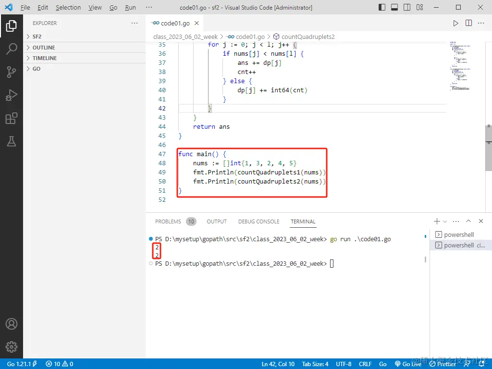Open the Search view

(x=12, y=49)
